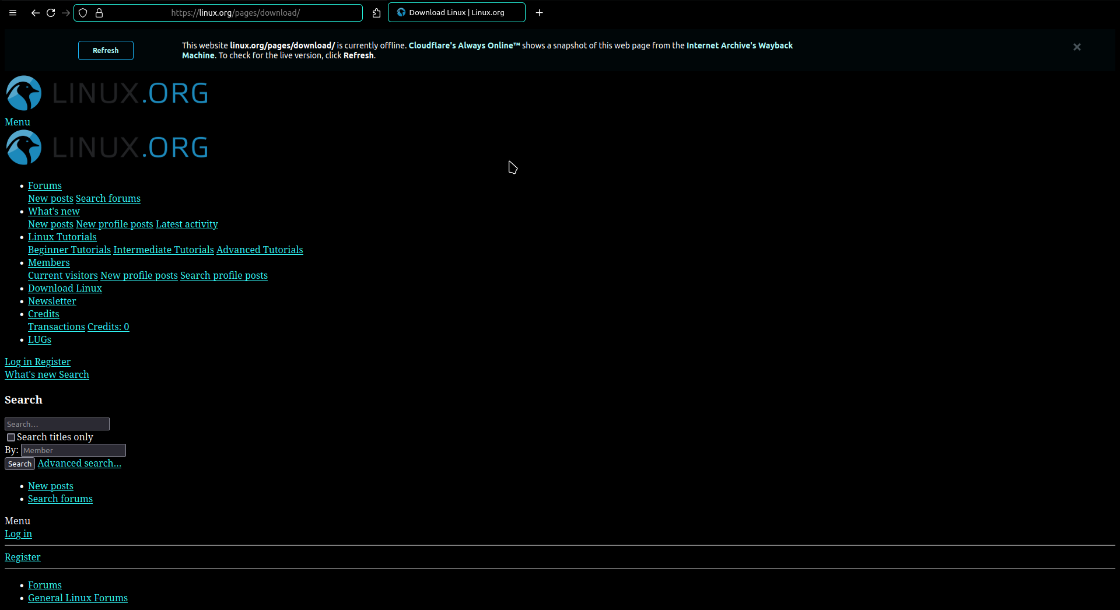Open the Linux Tutorials menu item

click(62, 237)
